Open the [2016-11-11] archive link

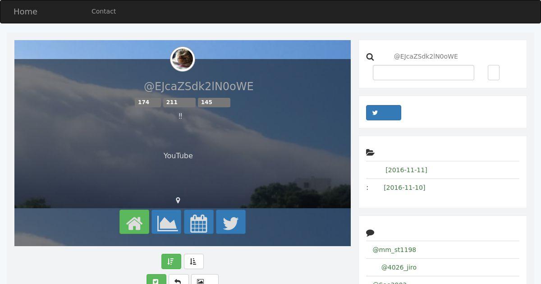tap(406, 170)
